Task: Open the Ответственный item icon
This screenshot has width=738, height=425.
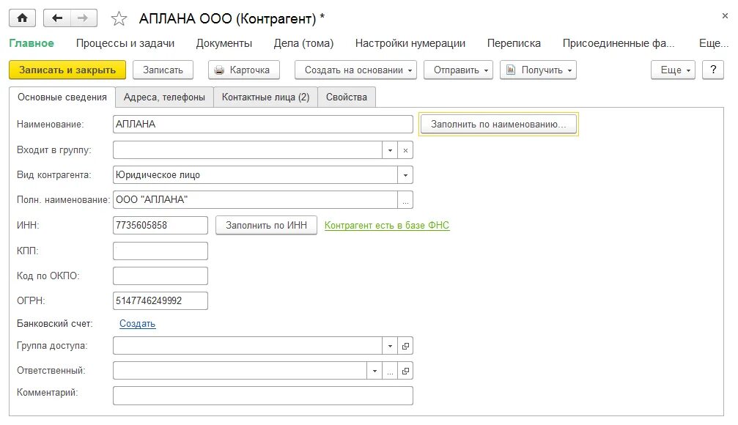Action: pos(405,370)
